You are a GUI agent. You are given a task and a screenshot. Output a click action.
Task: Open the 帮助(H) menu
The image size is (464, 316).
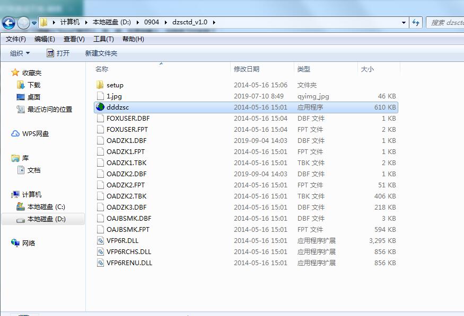(x=133, y=39)
